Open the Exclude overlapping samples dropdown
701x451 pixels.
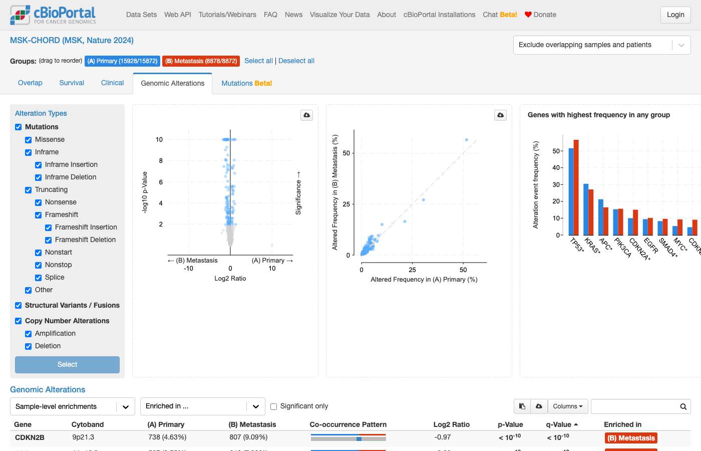click(x=602, y=45)
